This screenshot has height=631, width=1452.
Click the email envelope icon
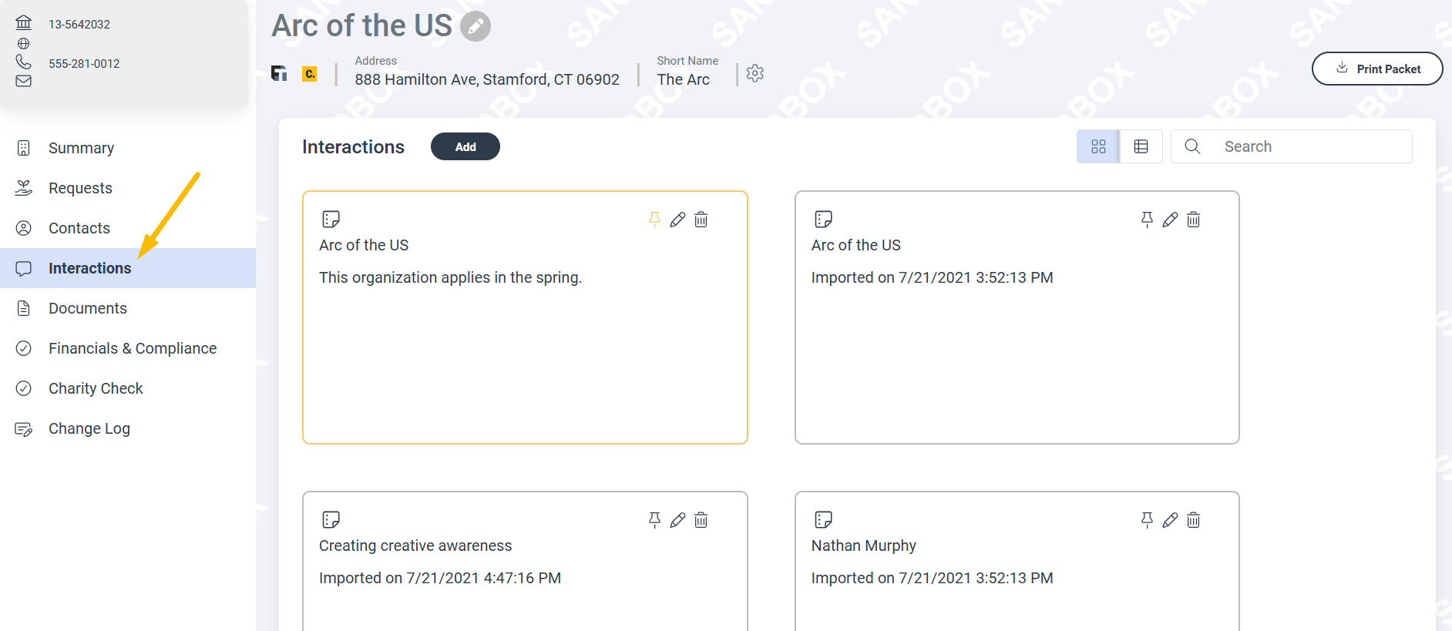click(x=24, y=81)
